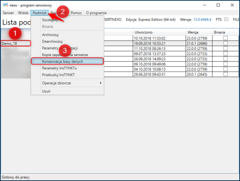Click the version link 13.0.4466.4
The width and height of the screenshot is (240, 181).
click(x=202, y=19)
